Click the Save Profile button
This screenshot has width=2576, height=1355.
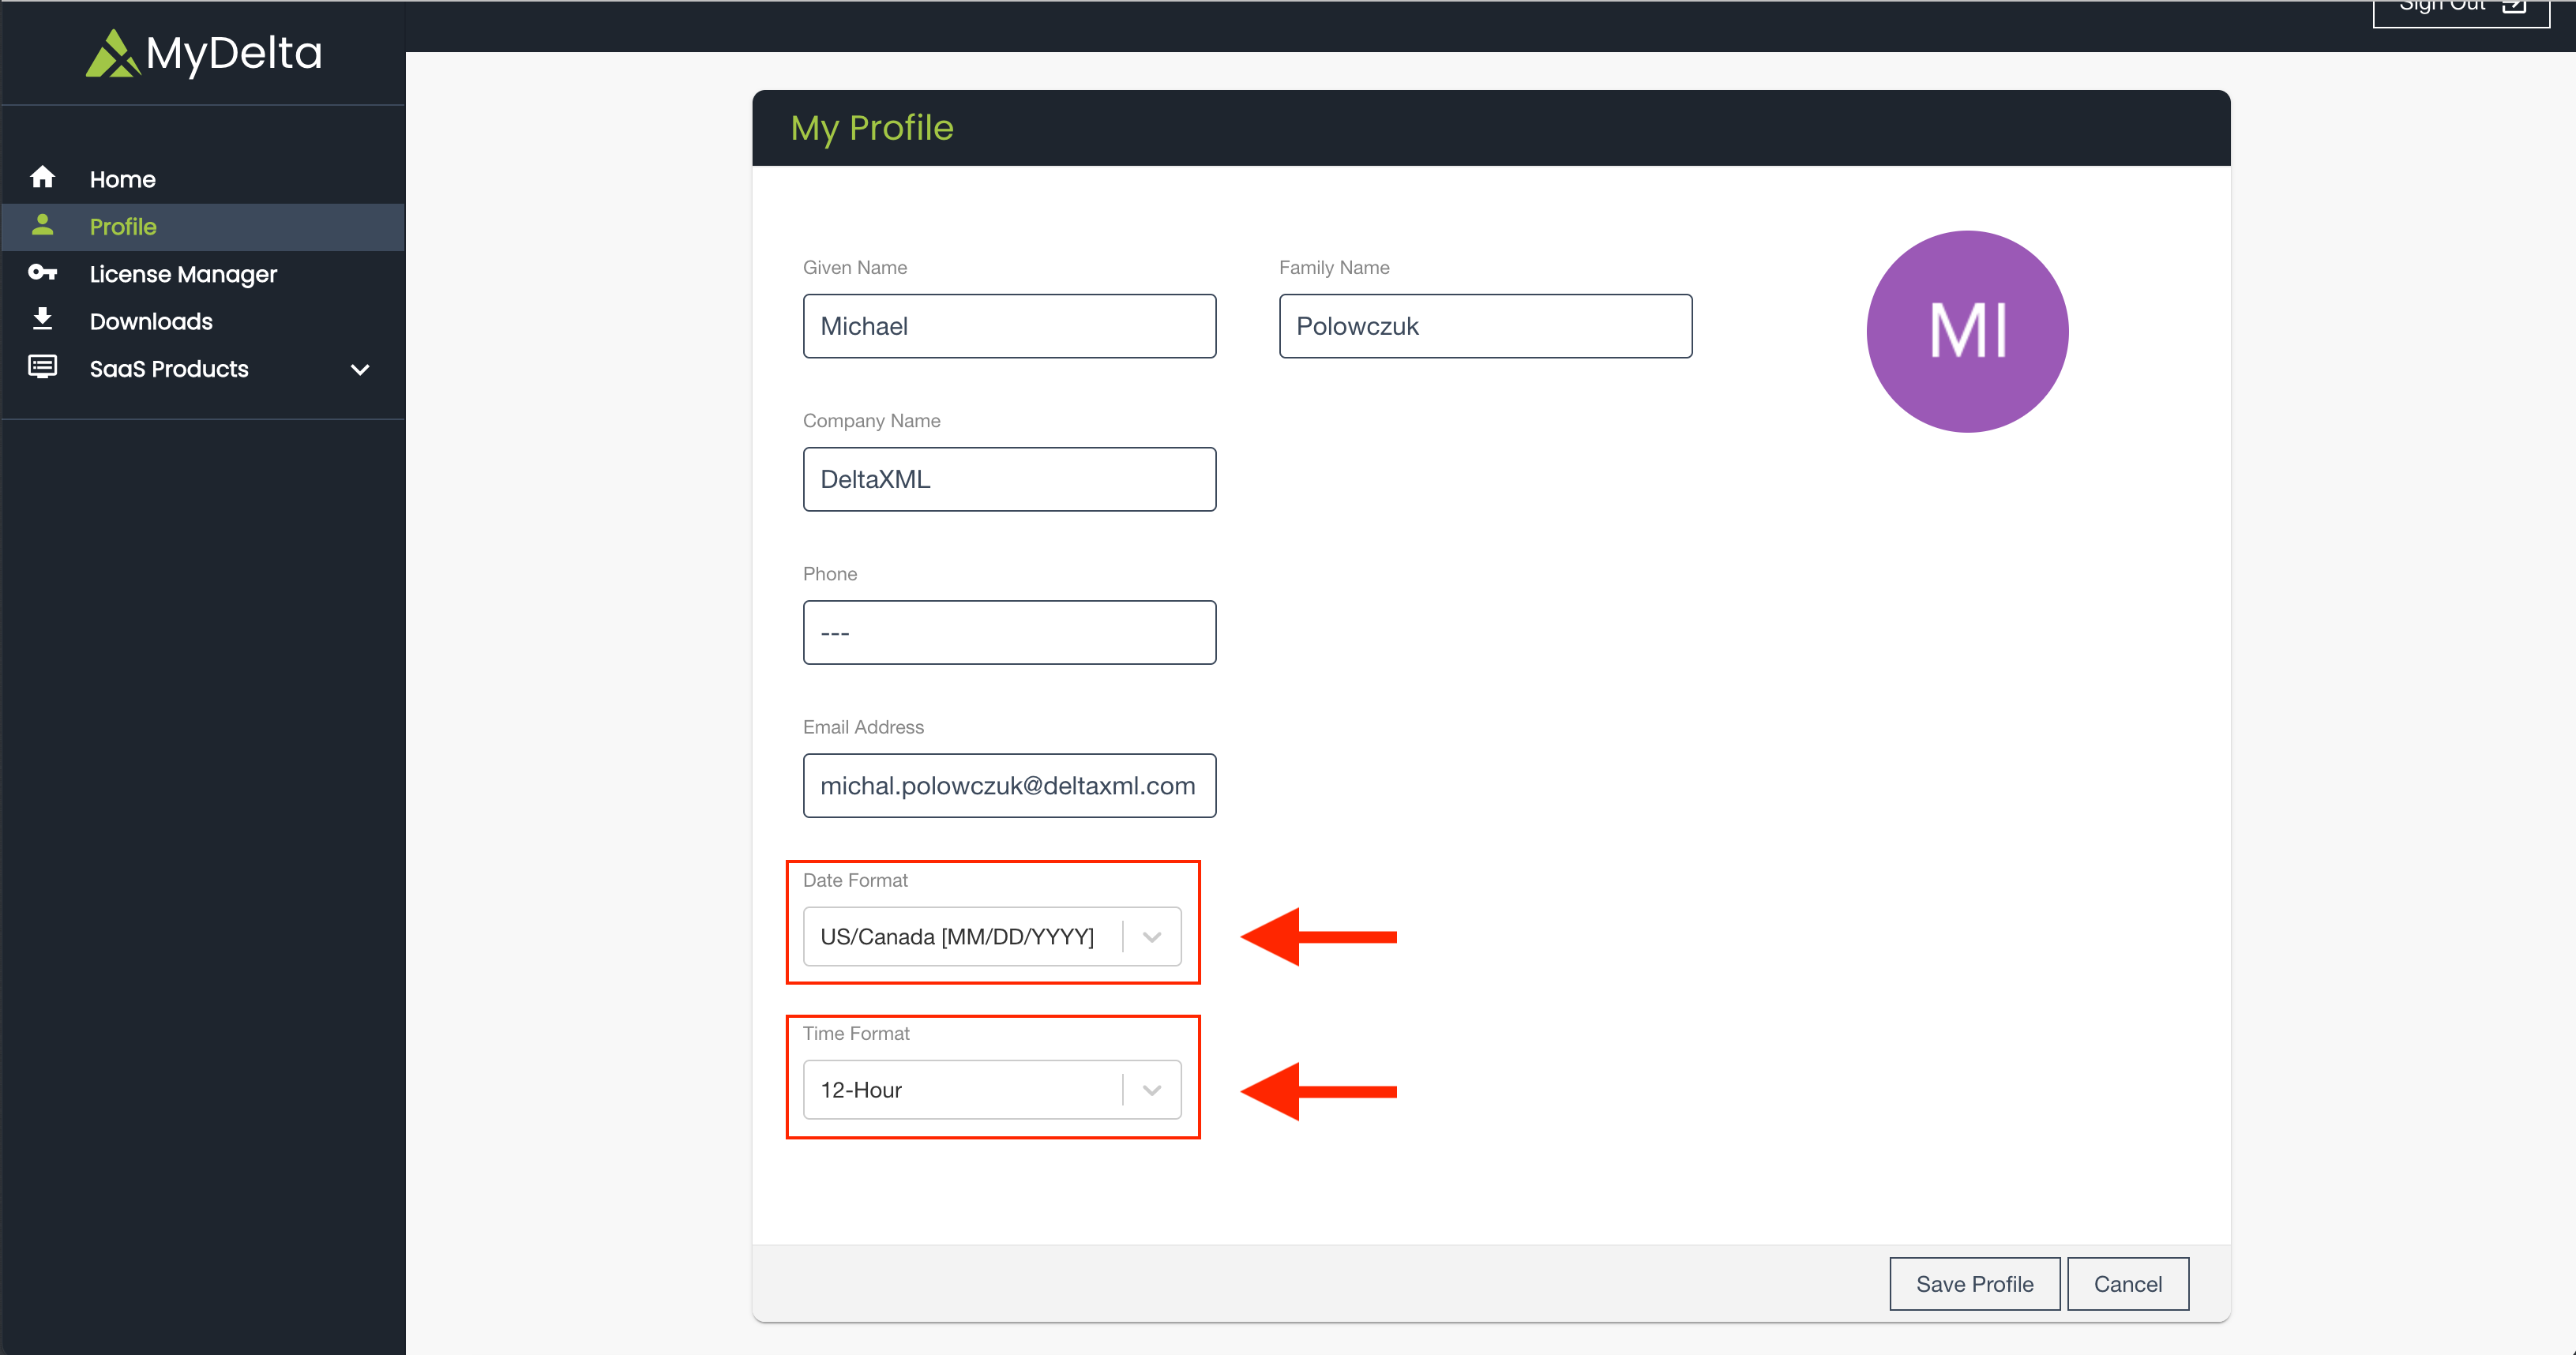click(1974, 1283)
